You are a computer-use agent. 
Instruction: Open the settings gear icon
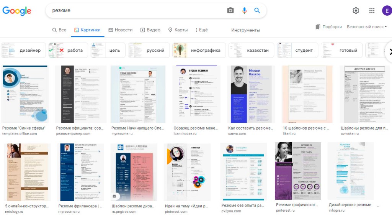point(356,11)
